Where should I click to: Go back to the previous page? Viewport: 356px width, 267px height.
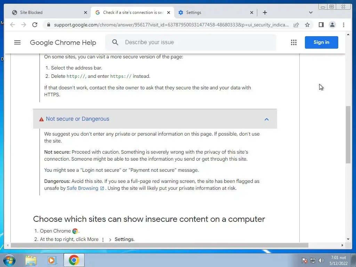coord(13,25)
